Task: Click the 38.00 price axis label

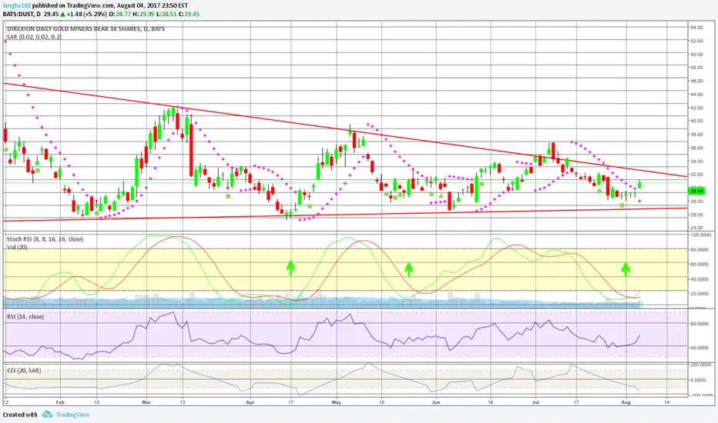Action: click(696, 134)
